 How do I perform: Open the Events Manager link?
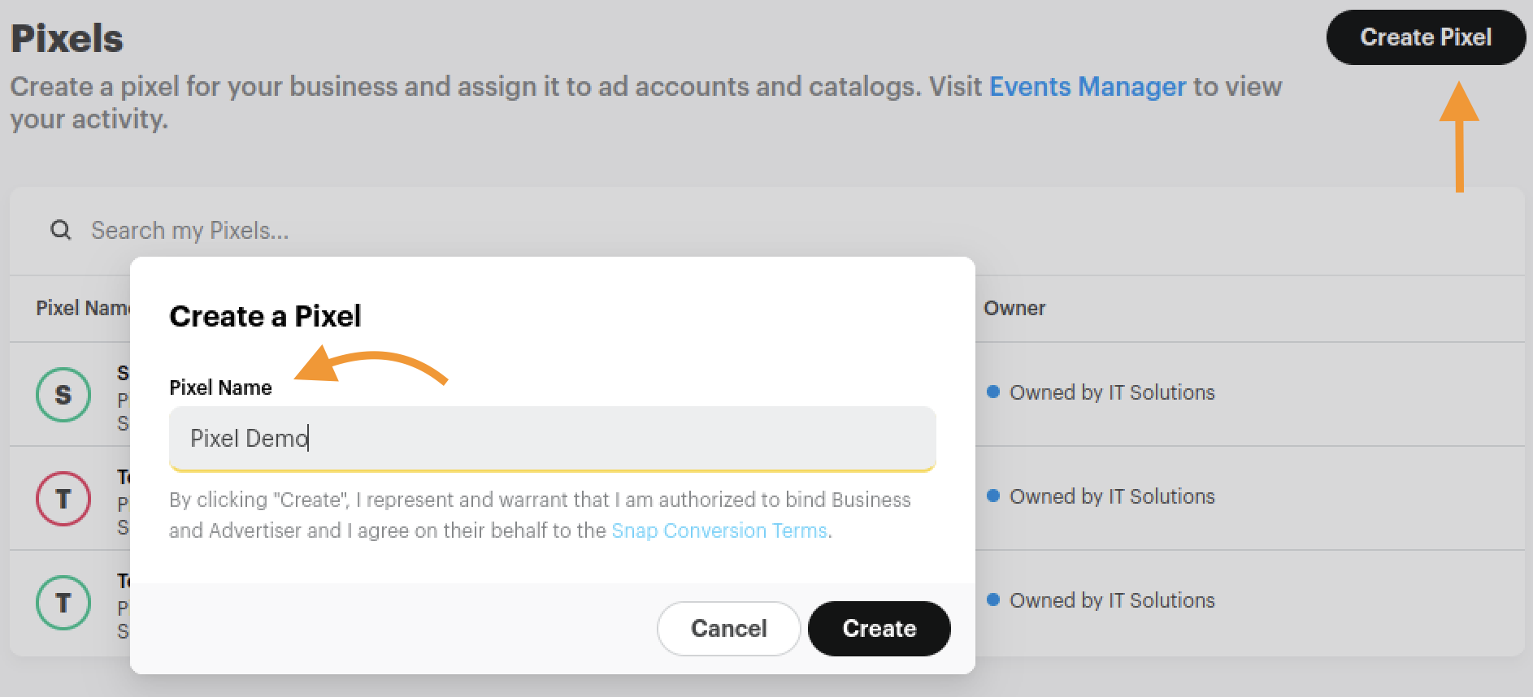click(x=1087, y=86)
